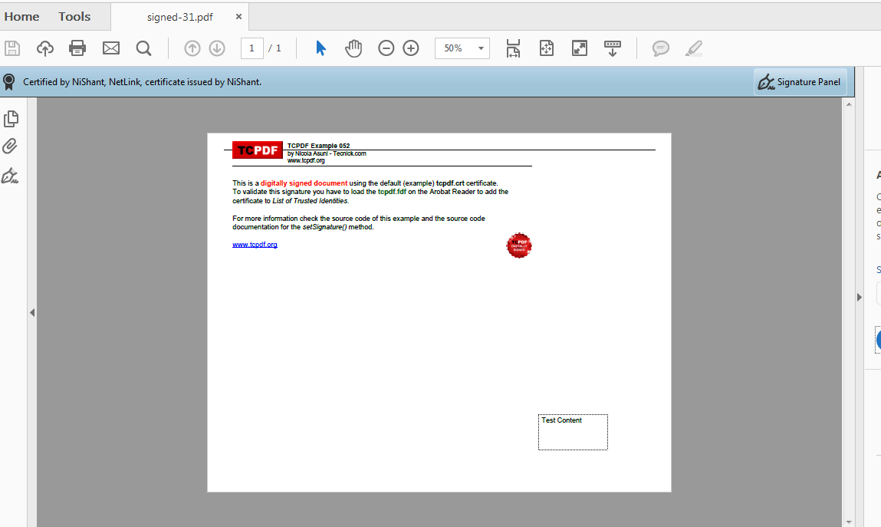This screenshot has width=881, height=527.
Task: Toggle fit width page display
Action: 513,48
